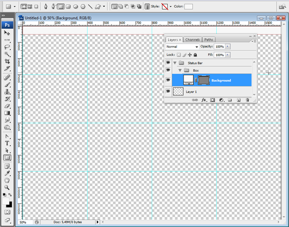Choose Line shape in options bar
The image size is (289, 227).
click(91, 7)
